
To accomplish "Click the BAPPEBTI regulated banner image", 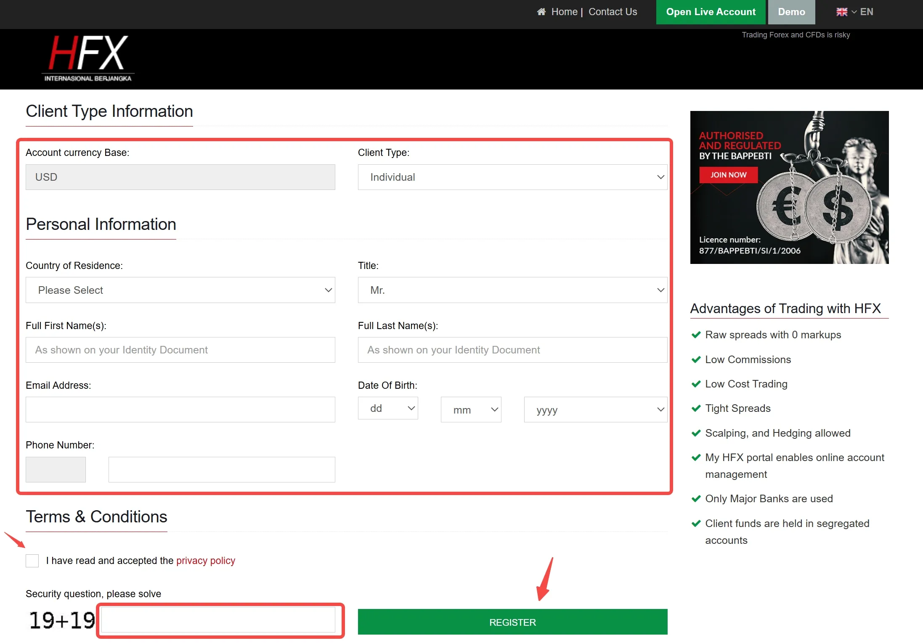I will point(789,187).
